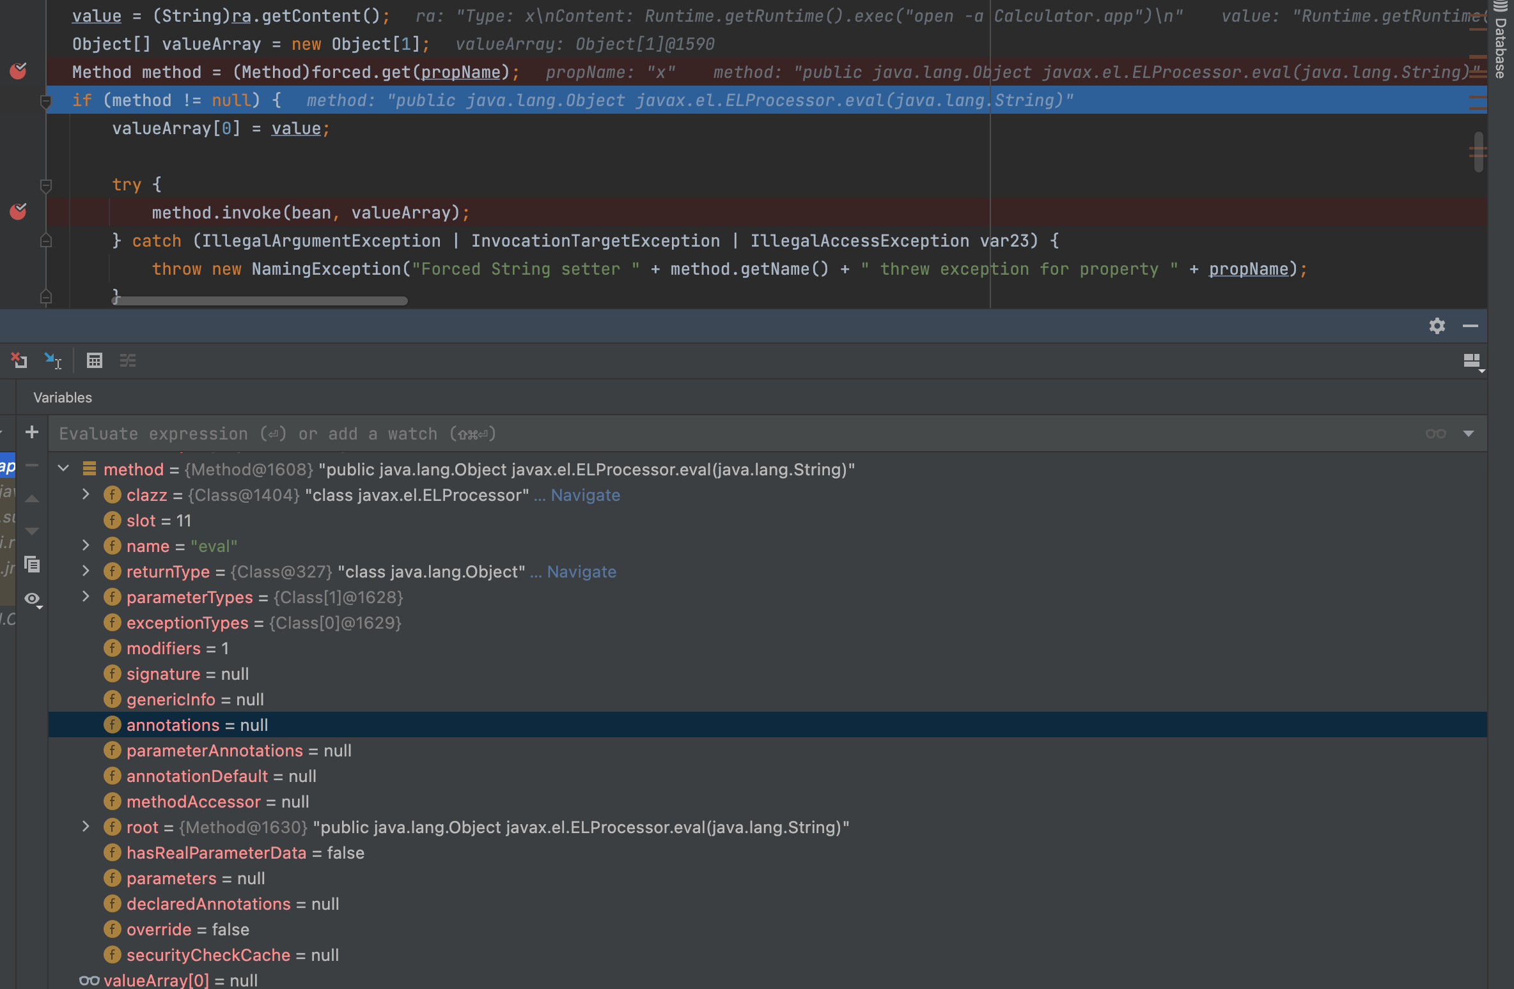Select securityCheckCache = null row
1514x989 pixels.
(767, 955)
